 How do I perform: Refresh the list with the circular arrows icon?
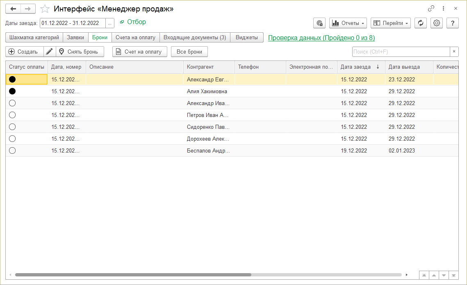421,23
